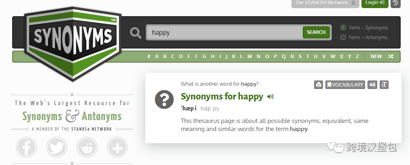410x165 pixels.
Task: Click the search field containing happy
Action: click(x=224, y=32)
